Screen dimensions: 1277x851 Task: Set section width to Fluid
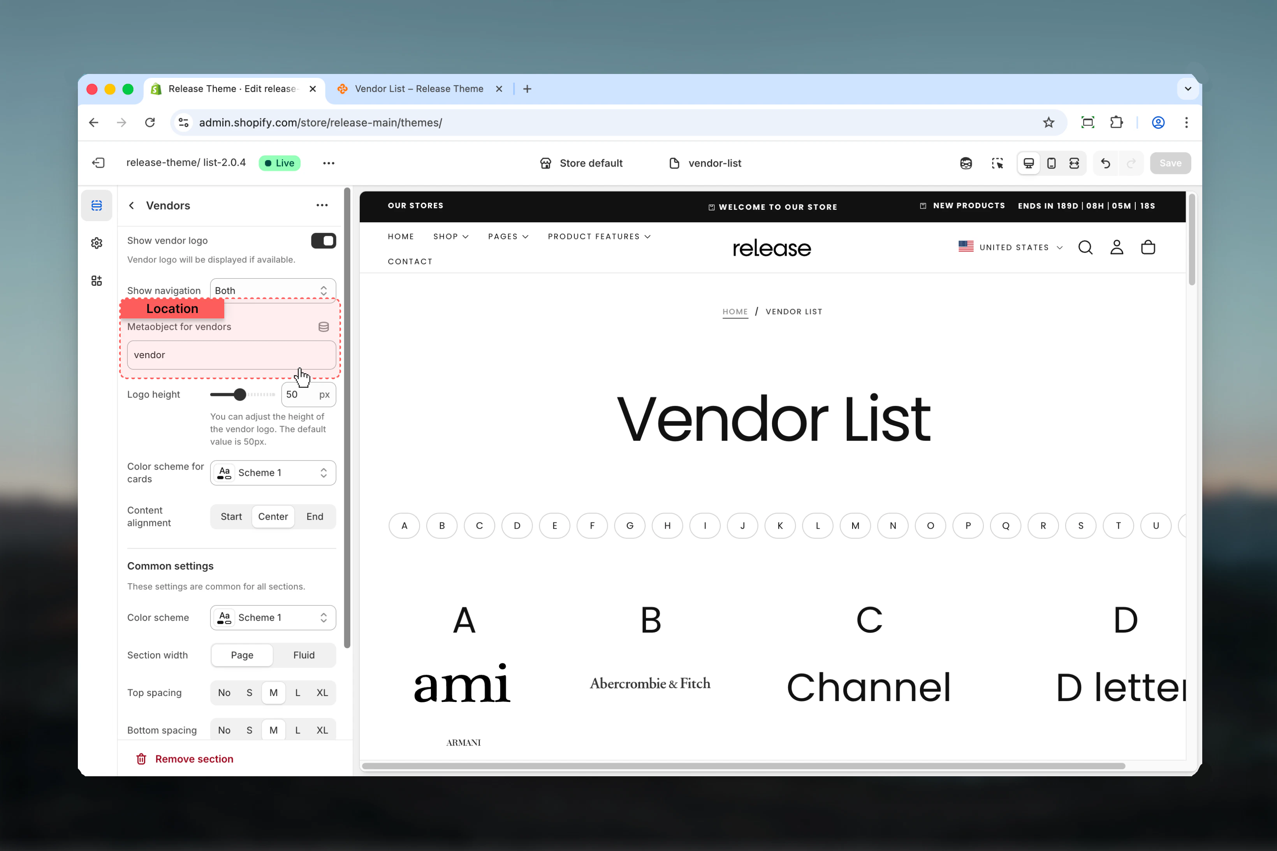(304, 655)
